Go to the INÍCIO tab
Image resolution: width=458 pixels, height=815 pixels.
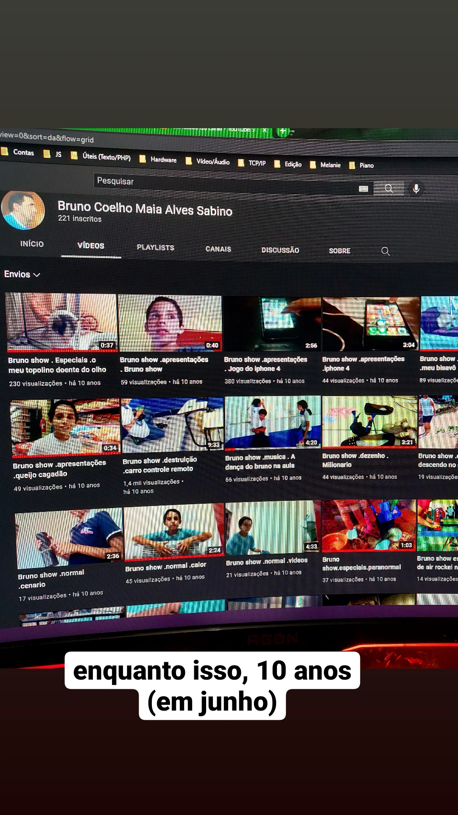click(32, 244)
